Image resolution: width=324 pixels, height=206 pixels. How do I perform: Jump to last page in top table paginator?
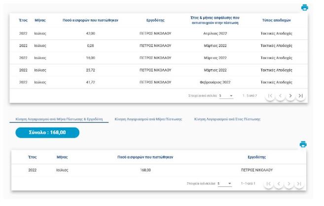click(300, 95)
